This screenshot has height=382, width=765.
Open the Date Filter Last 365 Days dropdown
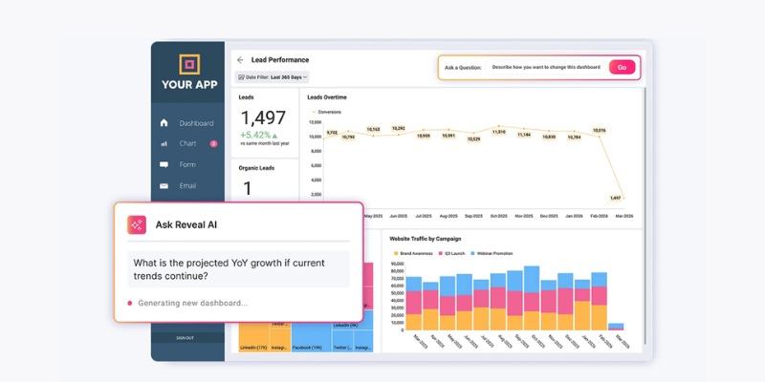pyautogui.click(x=273, y=76)
